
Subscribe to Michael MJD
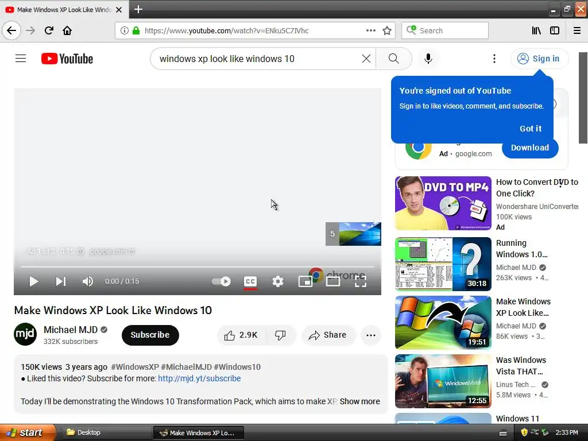tap(150, 335)
